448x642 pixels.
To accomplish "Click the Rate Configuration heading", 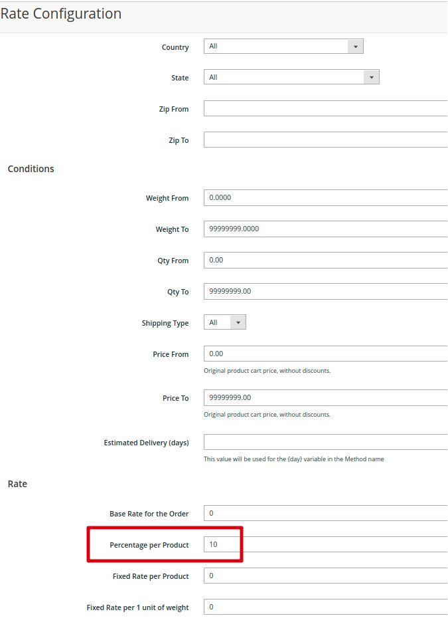I will click(61, 13).
